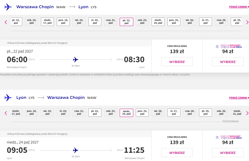
Task: Choose regular price 139 zł for return flight
Action: pos(177,153)
